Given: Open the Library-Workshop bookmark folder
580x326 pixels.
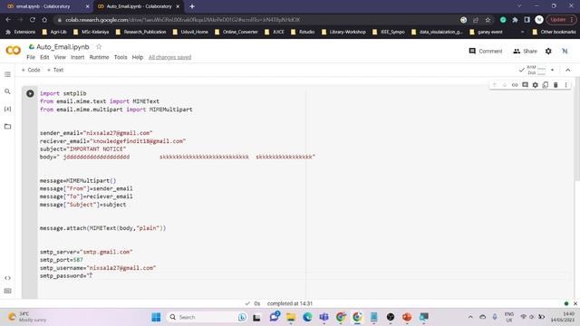Looking at the screenshot, I should 343,32.
